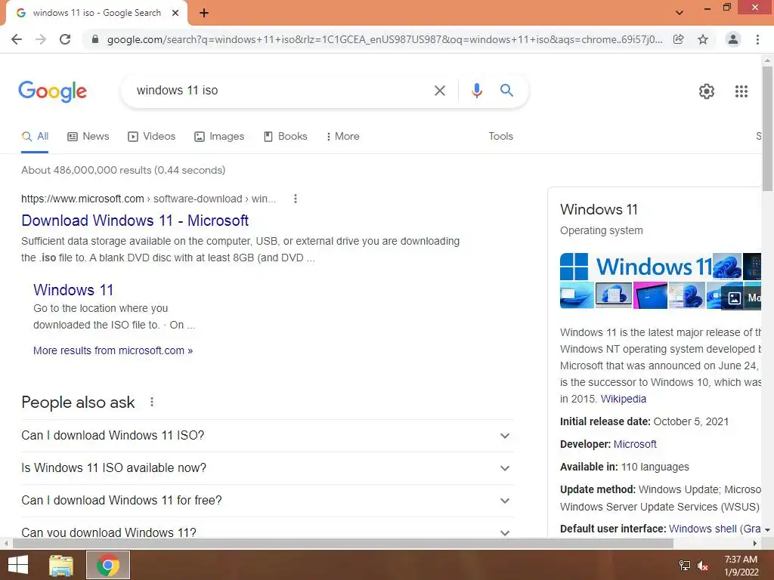The image size is (774, 580).
Task: Switch to Books results
Action: 285,137
